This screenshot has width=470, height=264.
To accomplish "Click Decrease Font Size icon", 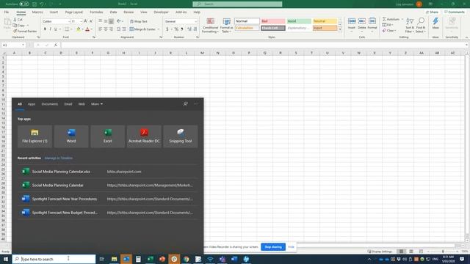I will pyautogui.click(x=91, y=21).
